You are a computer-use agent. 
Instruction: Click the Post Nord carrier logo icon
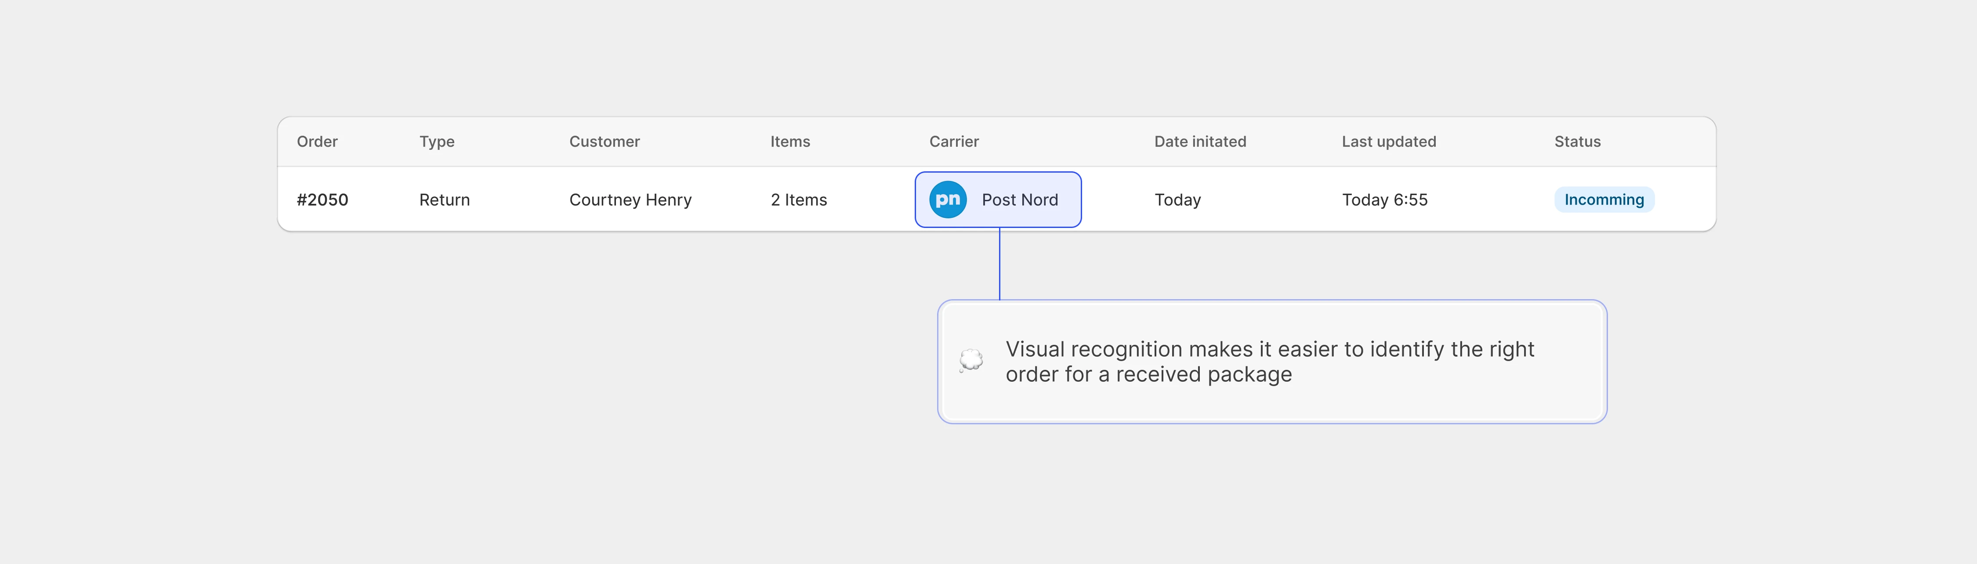point(948,199)
